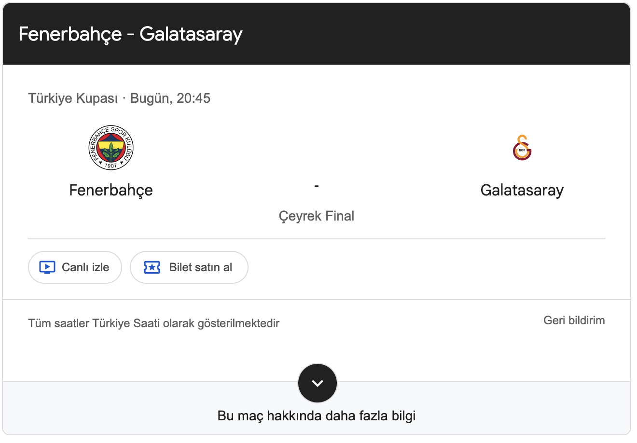This screenshot has height=443, width=637.
Task: Click the Fenerbahçe club crest logo
Action: (x=111, y=148)
